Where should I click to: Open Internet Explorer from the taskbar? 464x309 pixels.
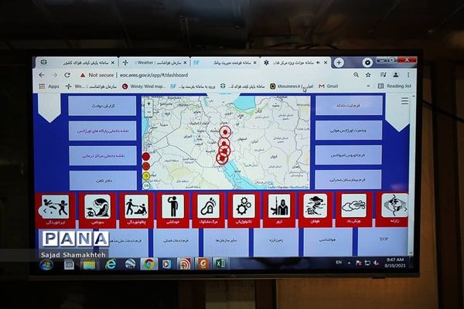(x=111, y=264)
